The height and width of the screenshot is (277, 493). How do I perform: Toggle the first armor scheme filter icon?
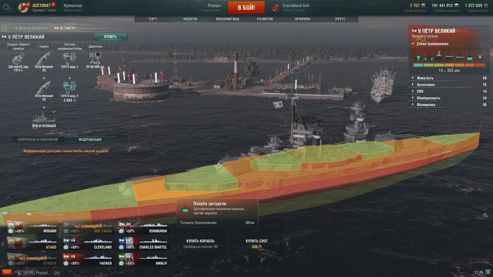(x=418, y=57)
